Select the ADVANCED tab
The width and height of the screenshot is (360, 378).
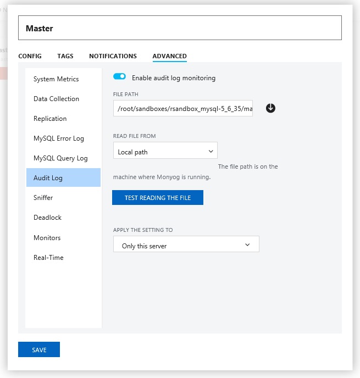click(x=169, y=56)
